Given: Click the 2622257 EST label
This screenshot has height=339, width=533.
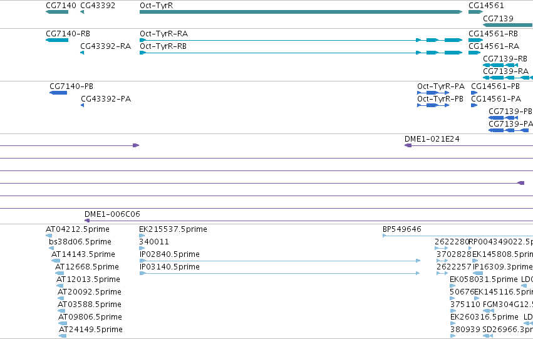Looking at the screenshot, I should coord(454,267).
